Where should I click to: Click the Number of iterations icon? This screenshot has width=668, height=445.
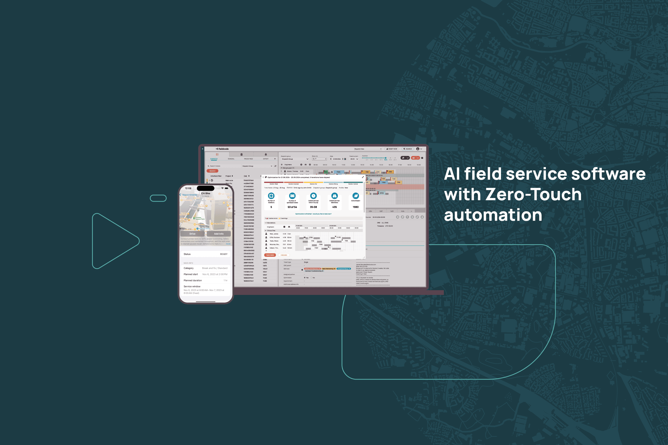271,196
